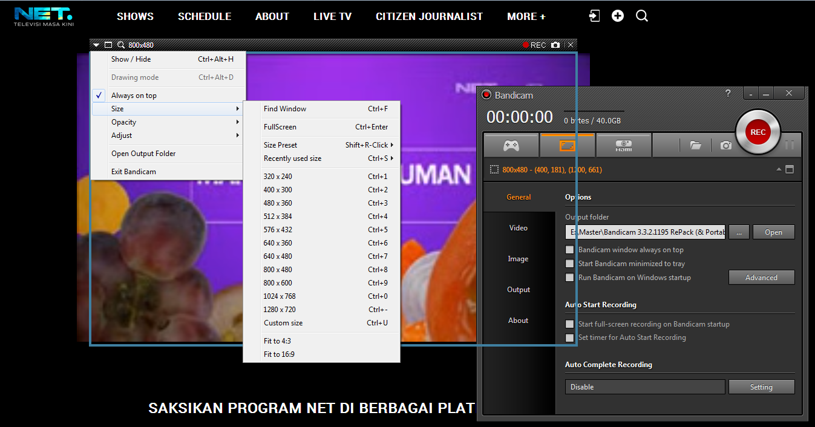Image resolution: width=815 pixels, height=427 pixels.
Task: Click window toggle icon right of coordinates
Action: 789,169
